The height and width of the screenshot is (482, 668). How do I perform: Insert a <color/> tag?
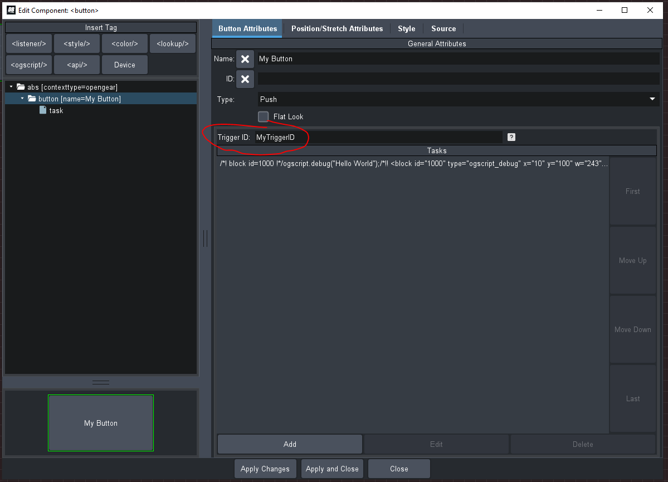(x=124, y=43)
